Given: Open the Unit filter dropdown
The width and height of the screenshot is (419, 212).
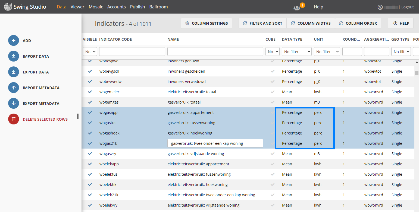Looking at the screenshot, I should [327, 52].
